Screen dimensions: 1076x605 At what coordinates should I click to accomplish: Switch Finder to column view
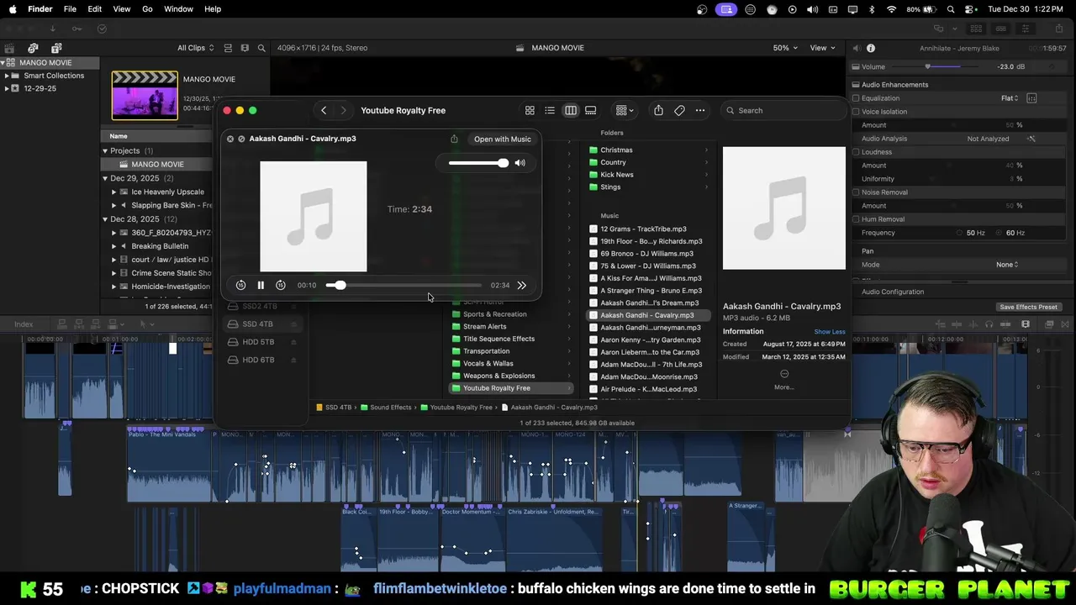pos(571,110)
